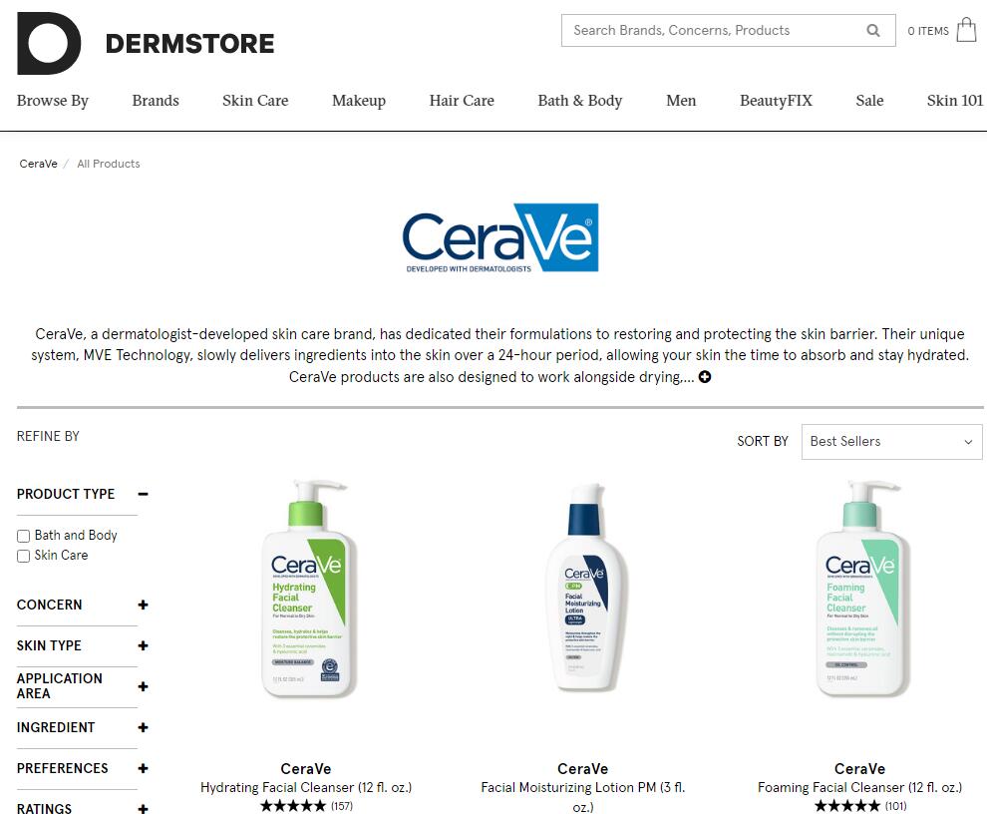The height and width of the screenshot is (814, 987).
Task: Open the Hair Care menu
Action: (x=462, y=101)
